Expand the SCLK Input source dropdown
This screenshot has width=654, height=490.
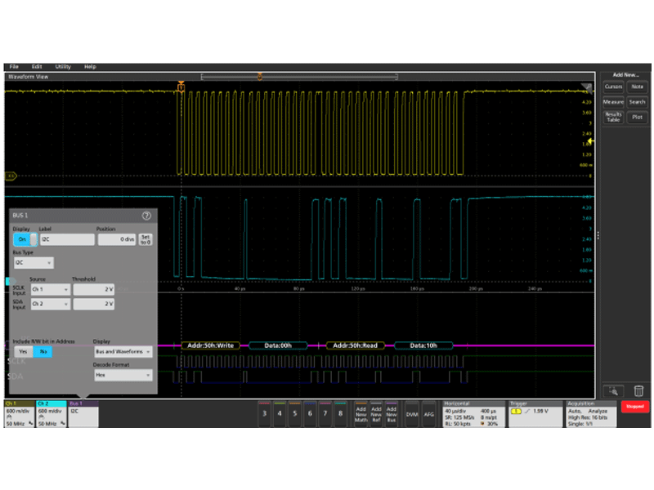(50, 289)
